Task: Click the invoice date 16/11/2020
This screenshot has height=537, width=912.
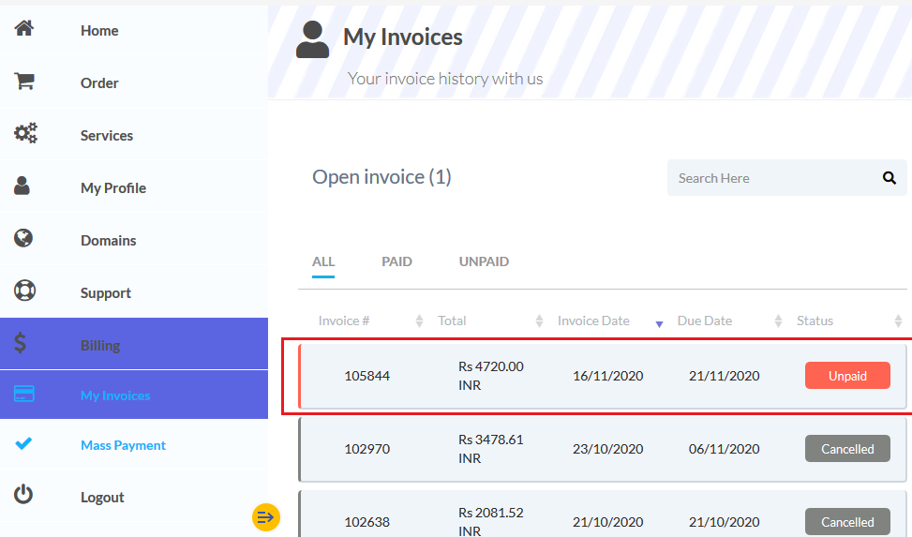Action: pos(607,376)
